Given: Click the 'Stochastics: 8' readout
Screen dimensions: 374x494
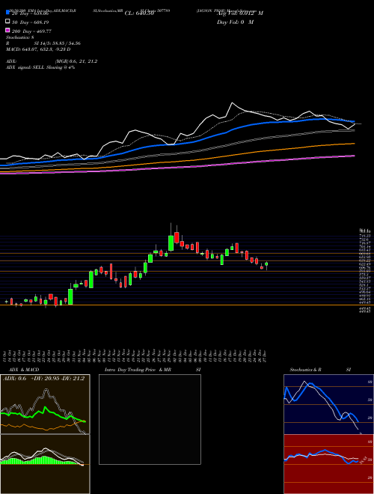Looking at the screenshot, I should click(20, 37).
